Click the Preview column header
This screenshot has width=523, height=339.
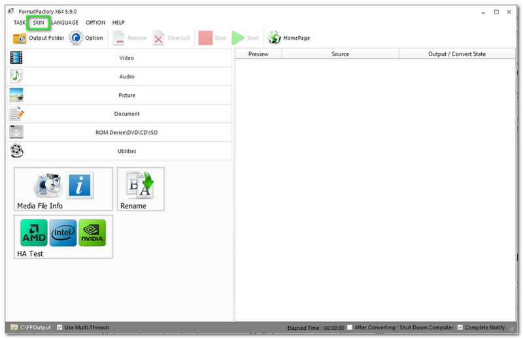(x=258, y=54)
